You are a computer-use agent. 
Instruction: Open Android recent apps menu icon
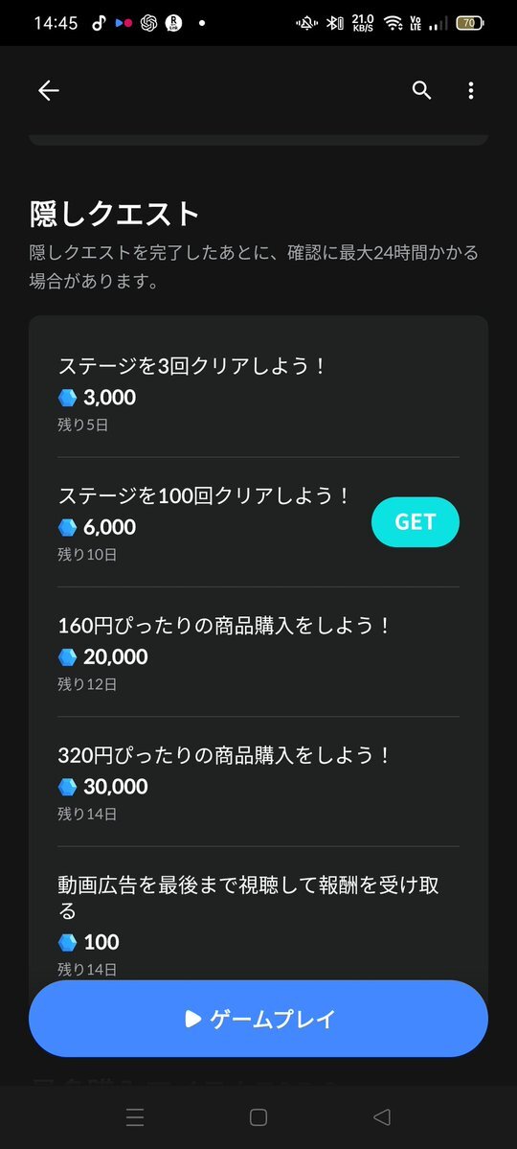point(135,1116)
